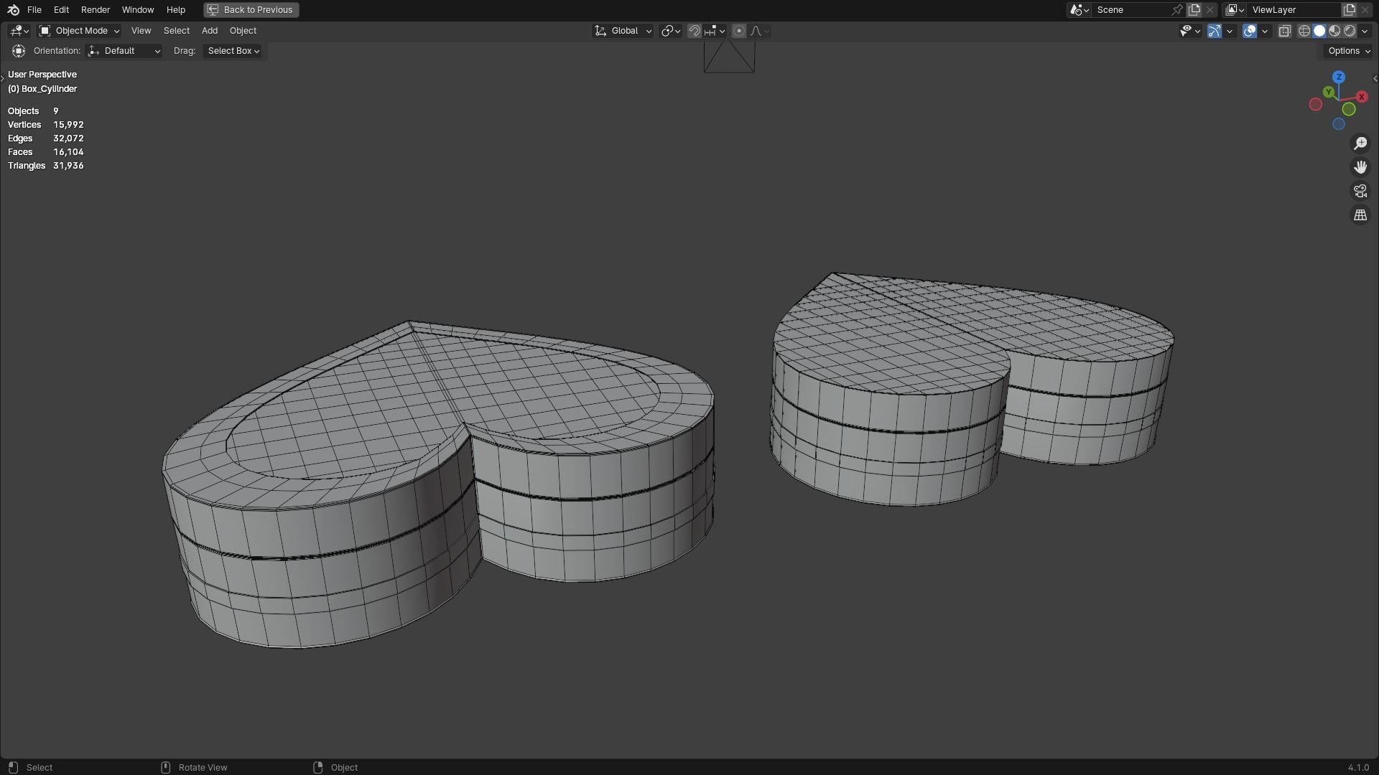Viewport: 1379px width, 775px height.
Task: Toggle viewport overlays visibility
Action: coord(1250,31)
